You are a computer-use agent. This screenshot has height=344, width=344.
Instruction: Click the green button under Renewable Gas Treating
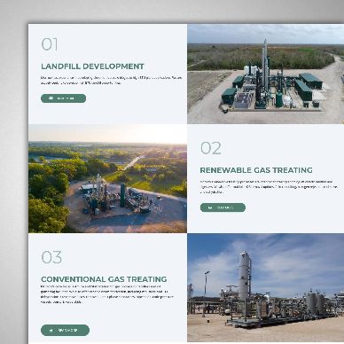click(223, 207)
